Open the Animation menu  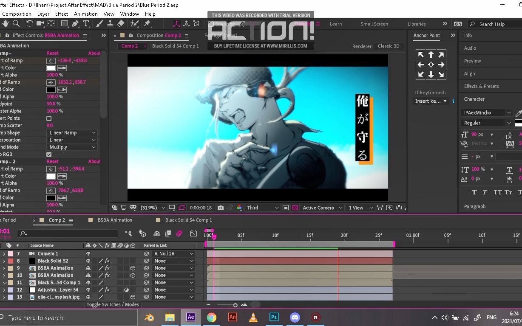tap(86, 14)
